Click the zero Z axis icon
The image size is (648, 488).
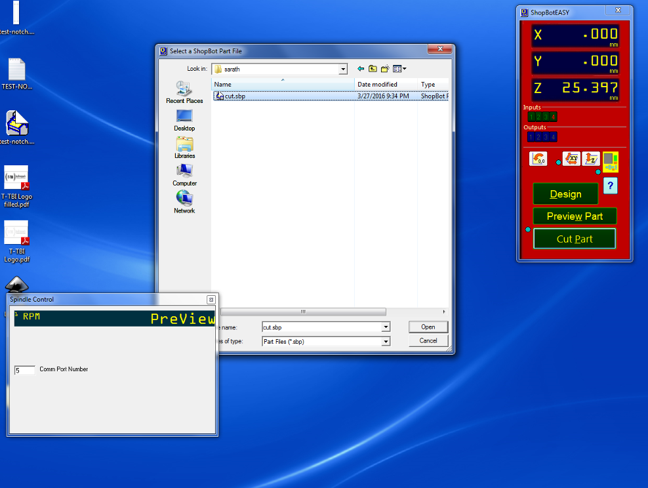591,159
